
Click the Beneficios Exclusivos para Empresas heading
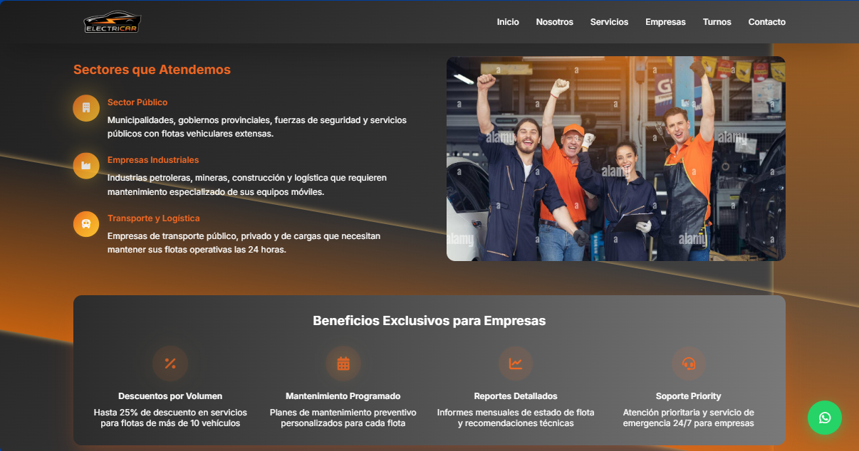(429, 321)
